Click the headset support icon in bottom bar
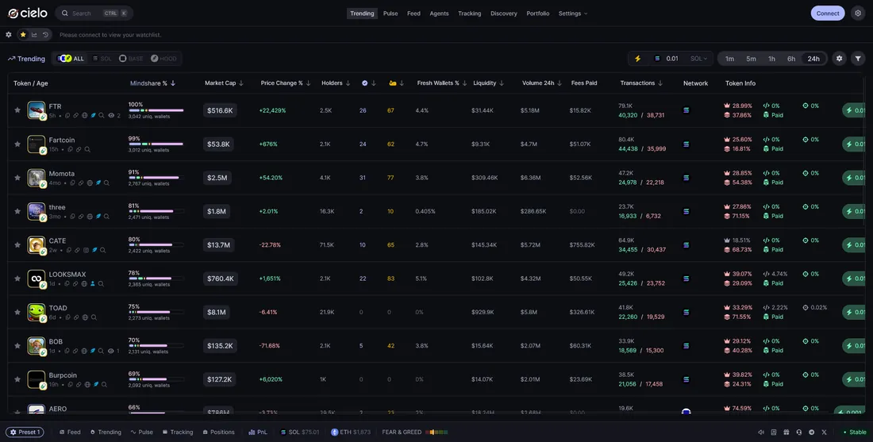This screenshot has width=873, height=442. coord(799,432)
